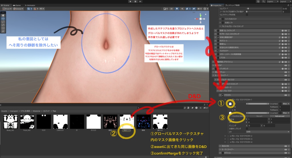Open kebab menu on 頂点の色 row

(x=289, y=146)
